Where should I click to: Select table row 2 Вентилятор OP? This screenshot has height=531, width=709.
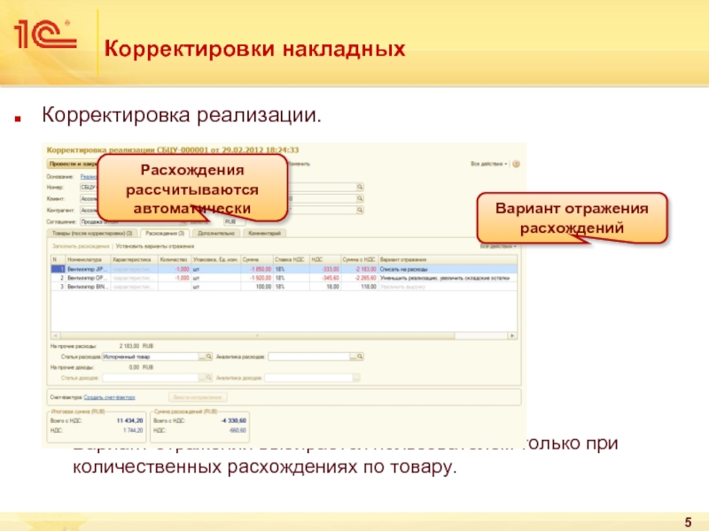pyautogui.click(x=284, y=278)
